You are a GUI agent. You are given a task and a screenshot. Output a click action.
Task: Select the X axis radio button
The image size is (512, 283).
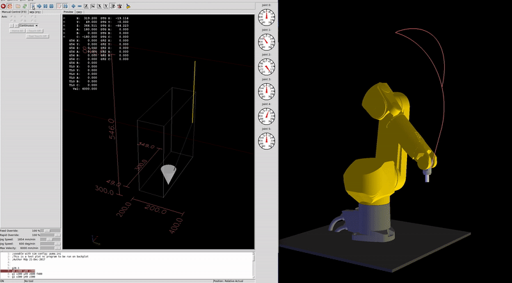12,17
